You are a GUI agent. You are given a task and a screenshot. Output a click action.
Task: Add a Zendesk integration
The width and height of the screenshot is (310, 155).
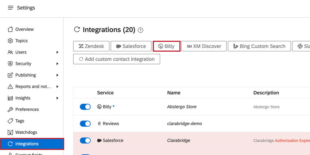click(91, 46)
